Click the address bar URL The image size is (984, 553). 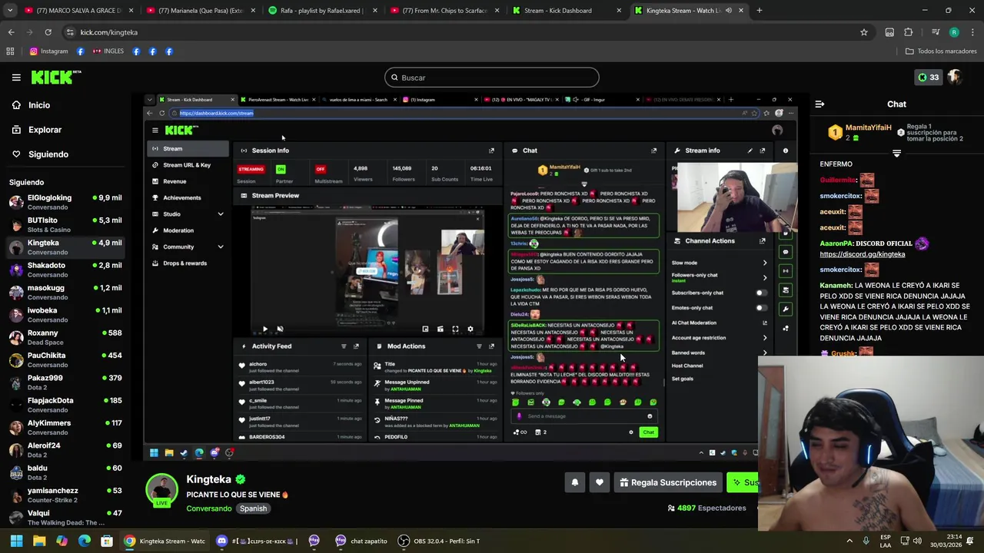coord(108,32)
